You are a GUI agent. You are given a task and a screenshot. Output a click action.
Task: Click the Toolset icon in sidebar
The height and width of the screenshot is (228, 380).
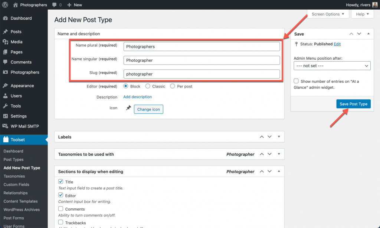[6, 139]
